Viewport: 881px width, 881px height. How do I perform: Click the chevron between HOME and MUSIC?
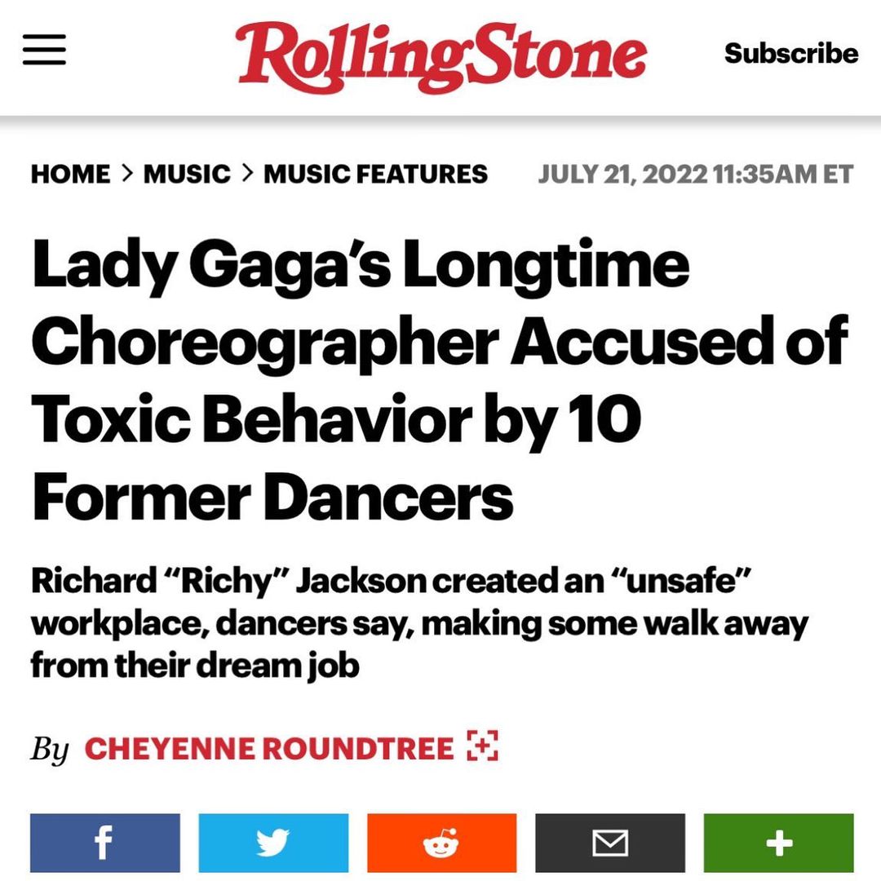click(x=126, y=174)
